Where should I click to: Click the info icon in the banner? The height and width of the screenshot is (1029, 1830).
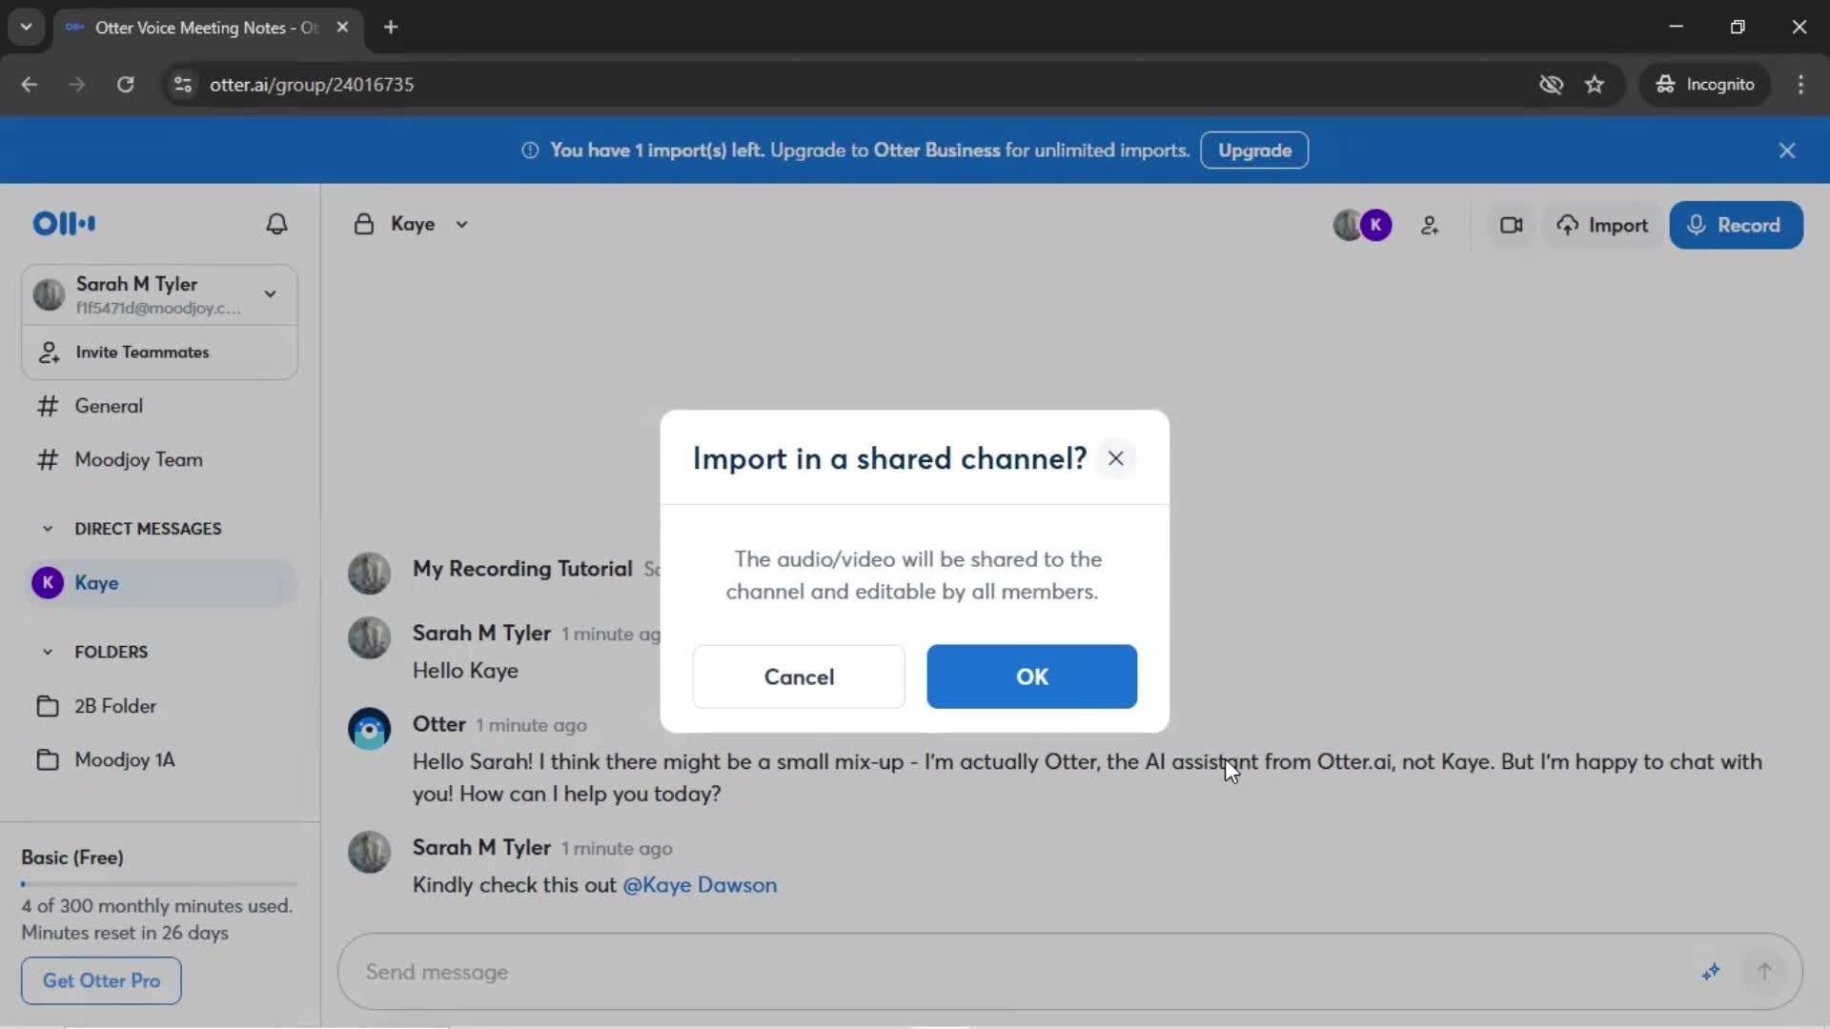(x=530, y=151)
